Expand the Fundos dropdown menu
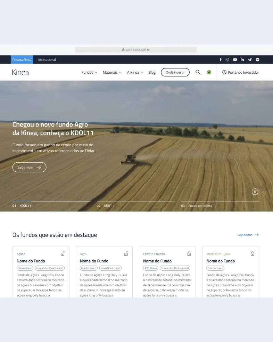Screen dimensions: 273x342 pos(89,72)
